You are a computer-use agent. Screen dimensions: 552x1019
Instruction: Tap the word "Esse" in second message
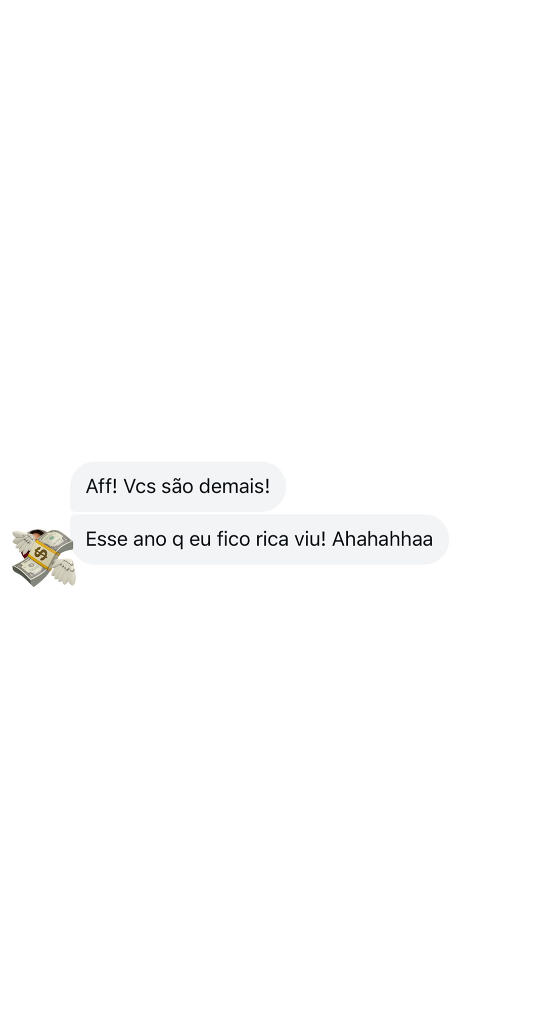pyautogui.click(x=107, y=539)
